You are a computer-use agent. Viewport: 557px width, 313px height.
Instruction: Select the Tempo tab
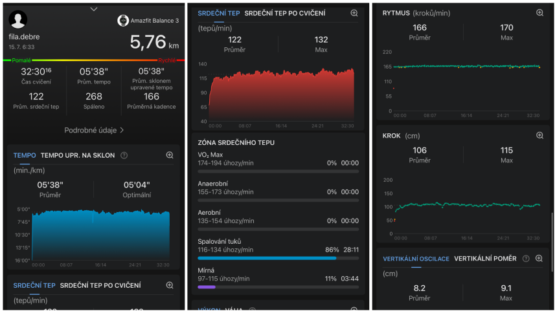pyautogui.click(x=25, y=155)
